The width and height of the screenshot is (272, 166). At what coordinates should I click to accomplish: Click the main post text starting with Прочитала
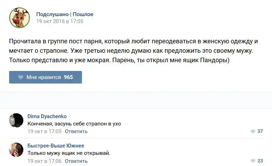[134, 51]
